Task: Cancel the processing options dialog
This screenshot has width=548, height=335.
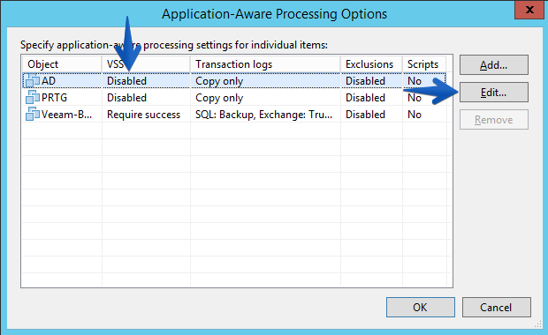Action: [496, 307]
